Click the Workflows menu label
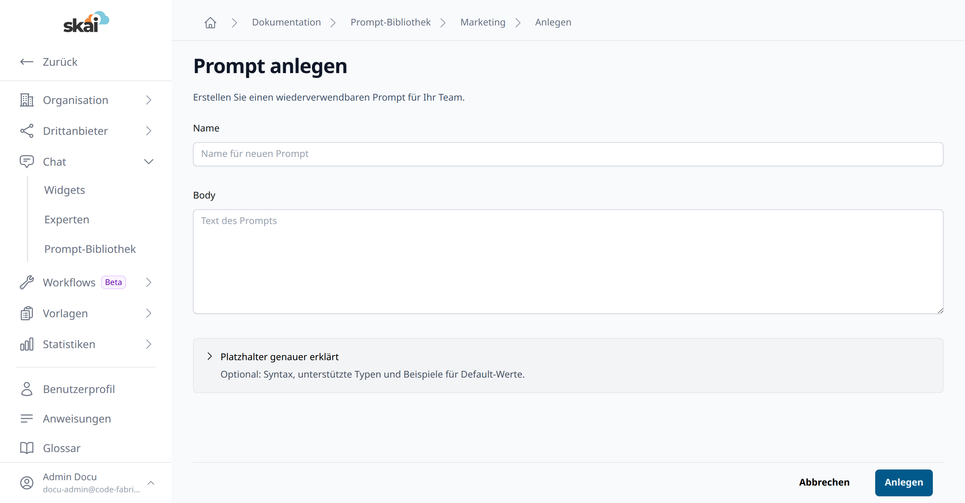The image size is (965, 503). point(69,282)
